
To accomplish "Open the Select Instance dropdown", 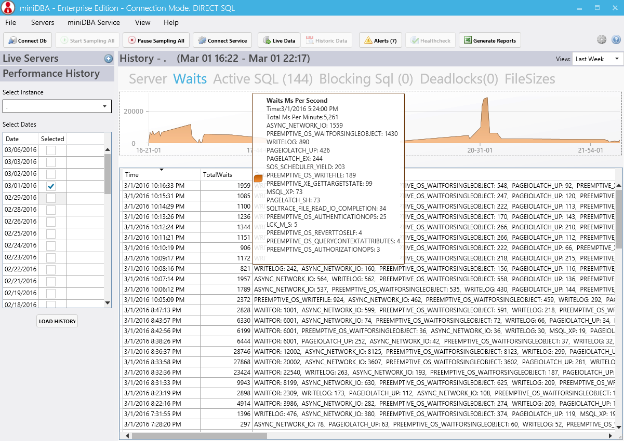I will tap(57, 106).
